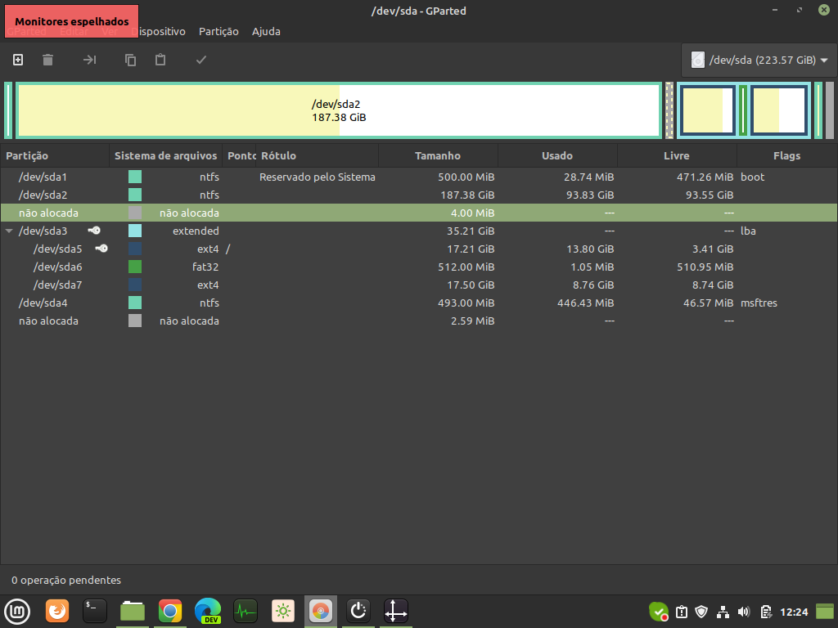The height and width of the screenshot is (628, 838).
Task: Click the Apply all operations checkmark
Action: click(201, 60)
